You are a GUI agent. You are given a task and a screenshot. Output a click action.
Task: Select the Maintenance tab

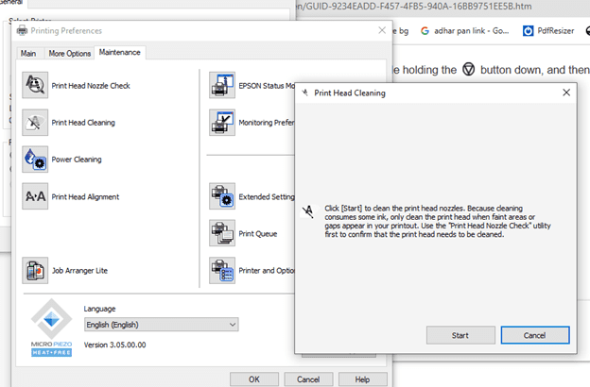[x=120, y=52]
